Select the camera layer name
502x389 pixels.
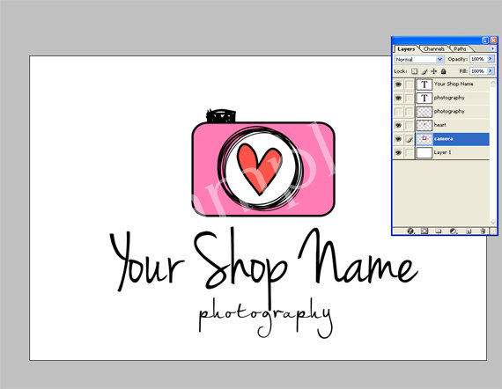443,138
